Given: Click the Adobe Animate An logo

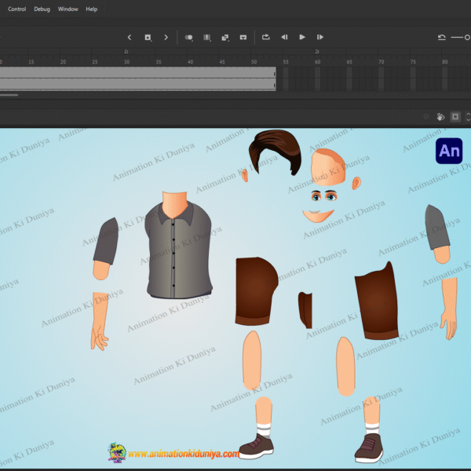Looking at the screenshot, I should [x=449, y=151].
